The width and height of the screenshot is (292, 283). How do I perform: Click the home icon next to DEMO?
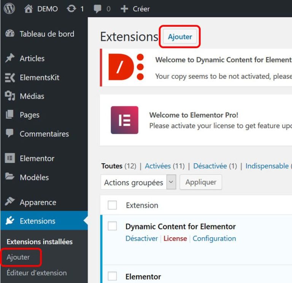pyautogui.click(x=29, y=9)
